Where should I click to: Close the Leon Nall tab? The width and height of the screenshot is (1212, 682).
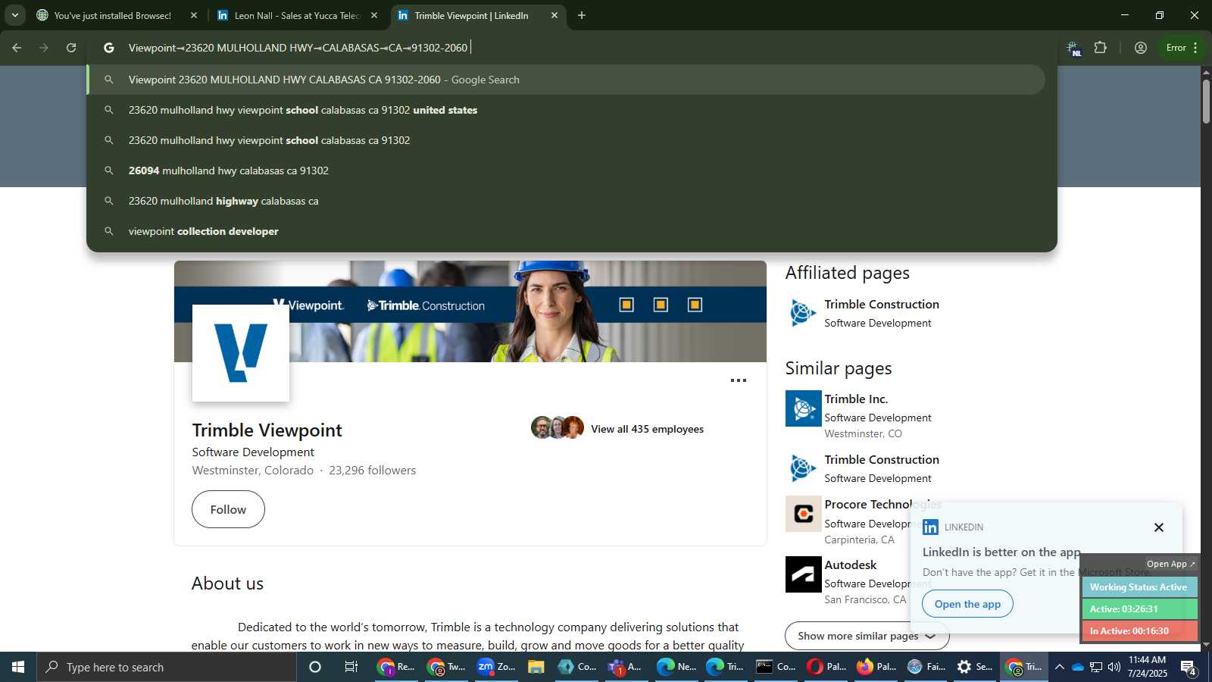374,15
